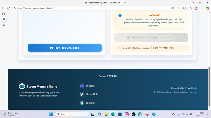Switch to Microsoft Edge on taskbar
The height and width of the screenshot is (118, 211).
113,114
